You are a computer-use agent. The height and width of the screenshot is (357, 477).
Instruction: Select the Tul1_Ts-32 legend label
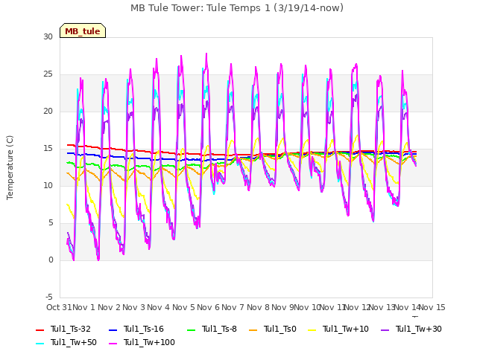pos(71,329)
